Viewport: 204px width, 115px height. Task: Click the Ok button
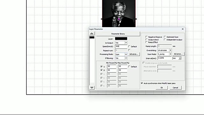click(162, 88)
